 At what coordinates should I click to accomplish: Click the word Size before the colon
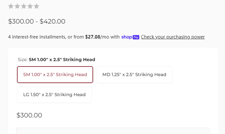(22, 60)
